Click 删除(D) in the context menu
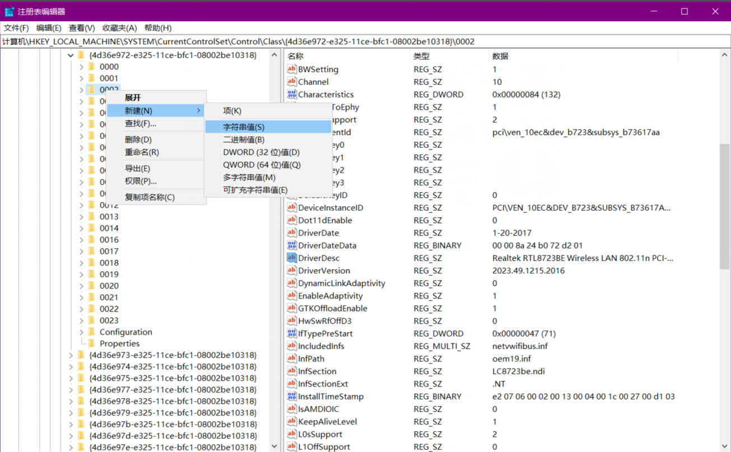The image size is (731, 452). pyautogui.click(x=156, y=139)
